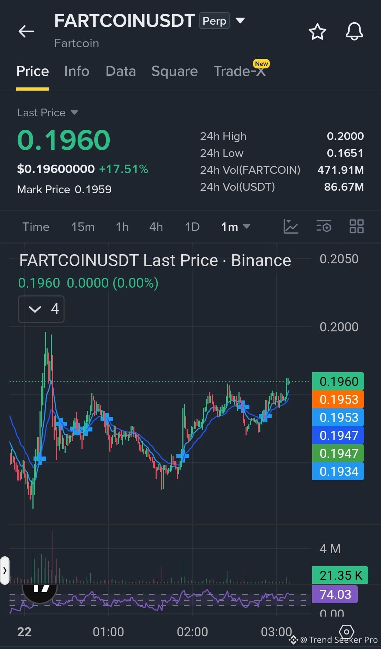Tap the large 0.1960 last price
381x649 pixels.
(64, 140)
